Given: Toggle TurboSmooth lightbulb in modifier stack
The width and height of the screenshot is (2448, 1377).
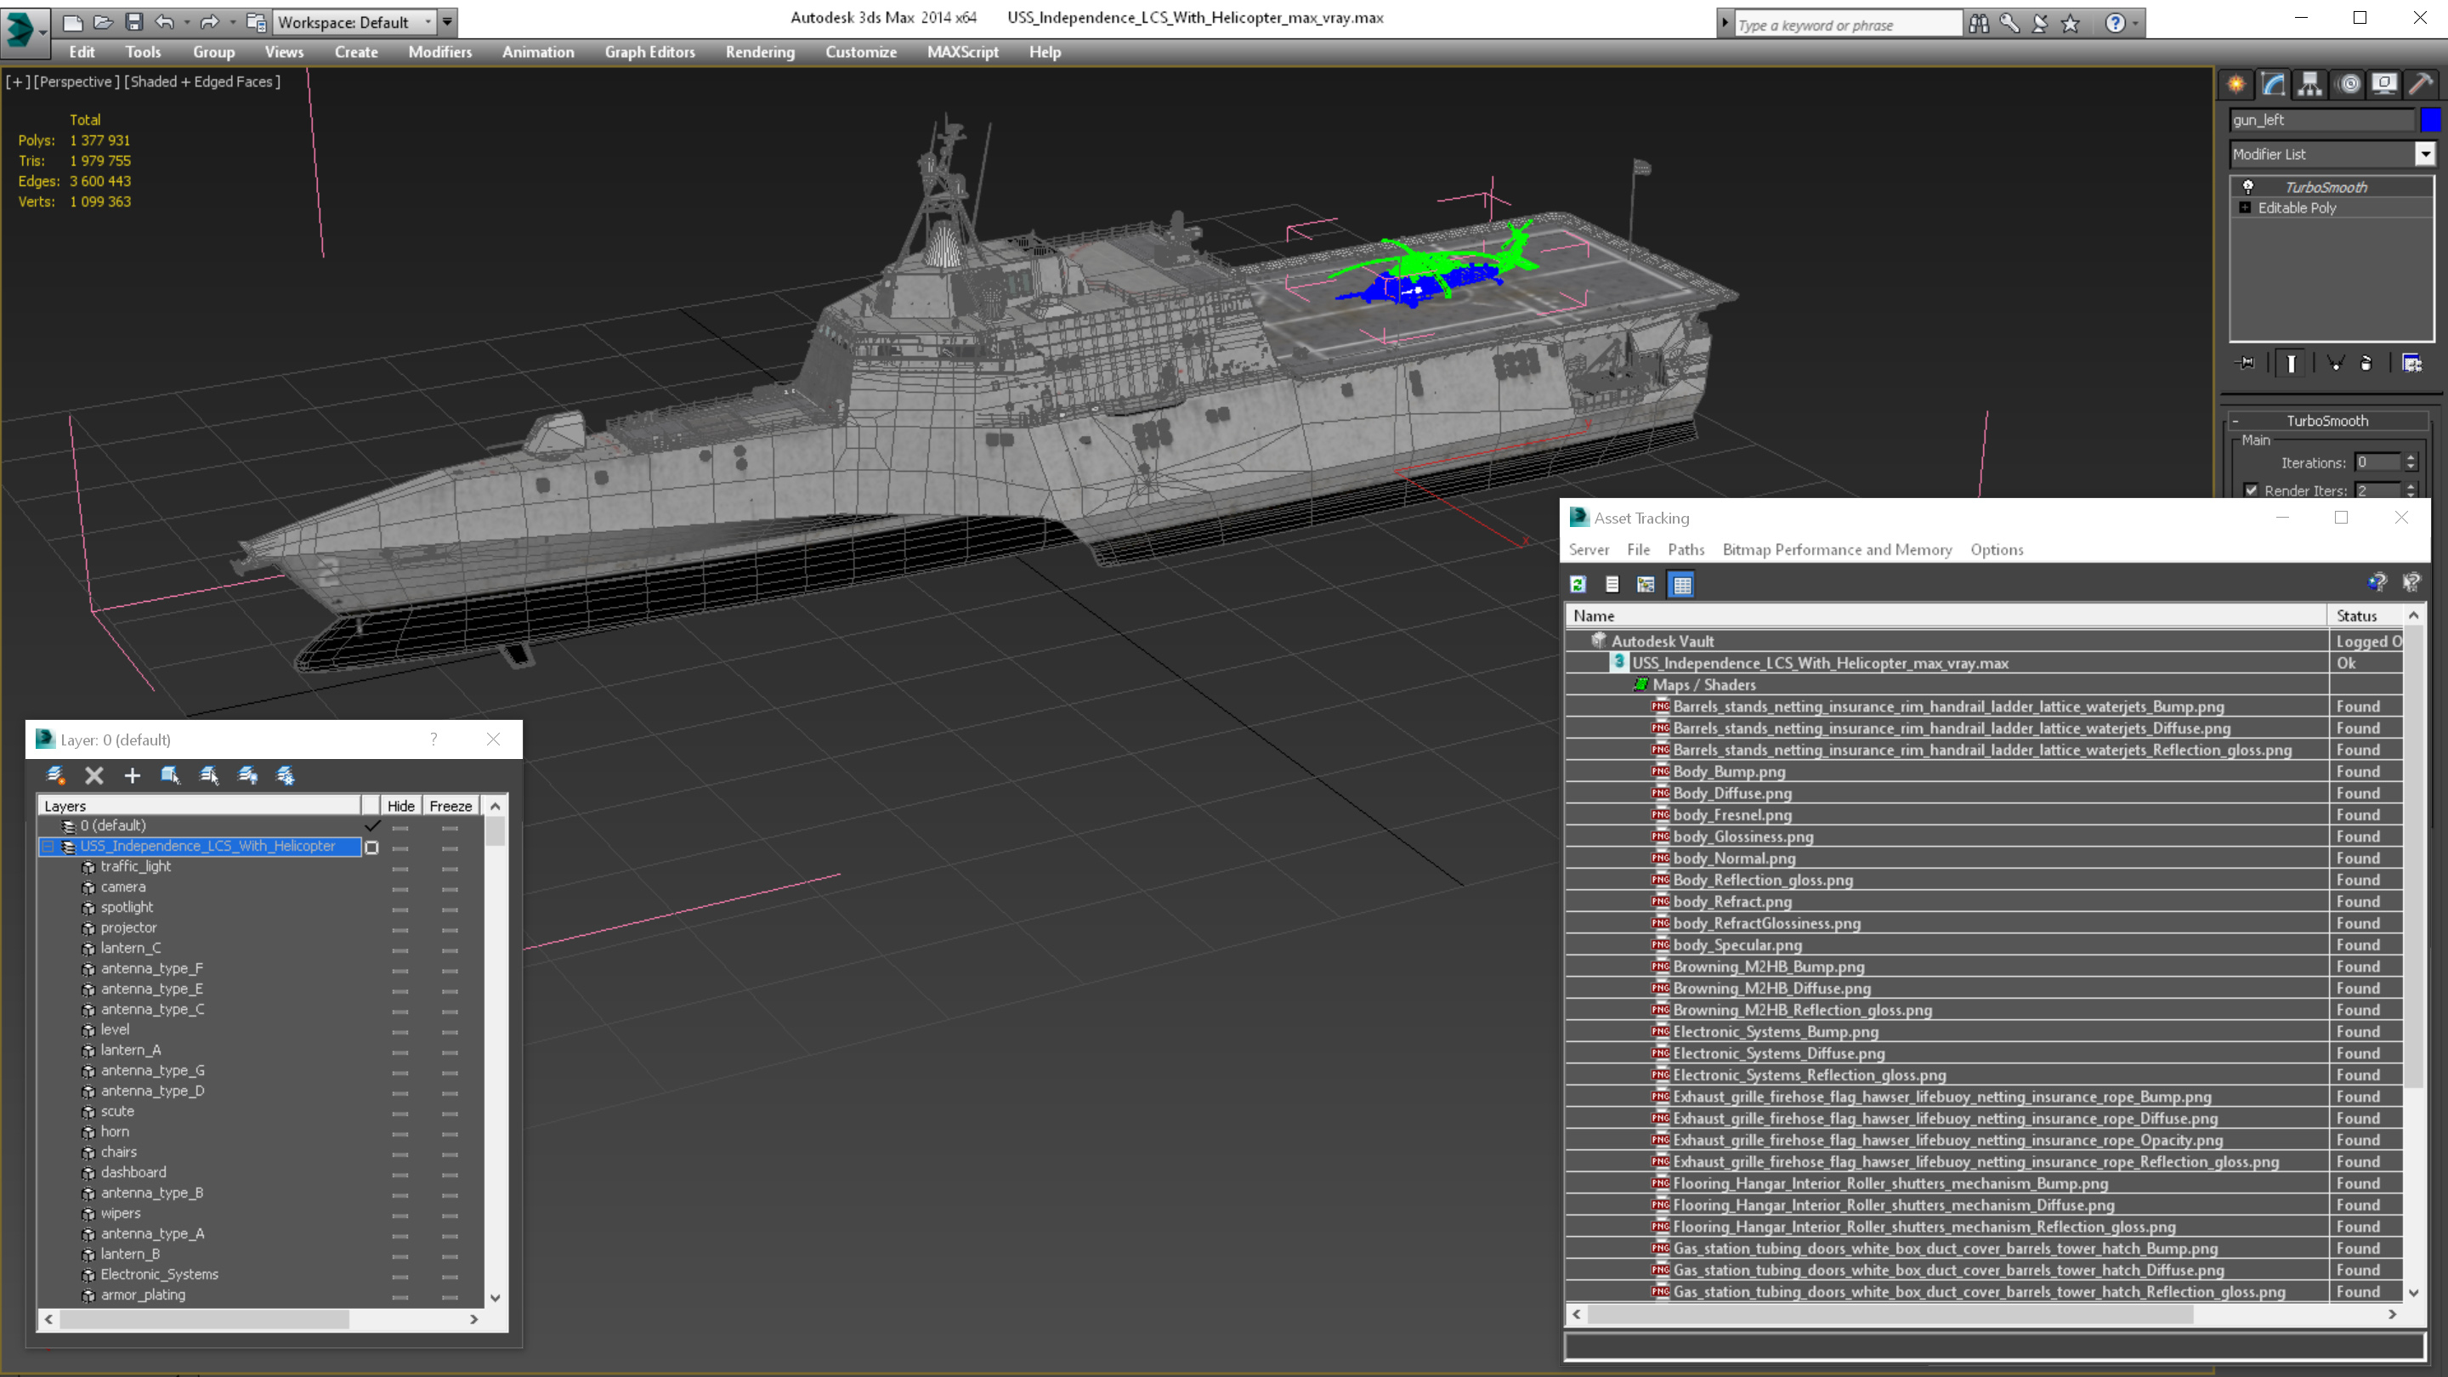Looking at the screenshot, I should tap(2248, 187).
